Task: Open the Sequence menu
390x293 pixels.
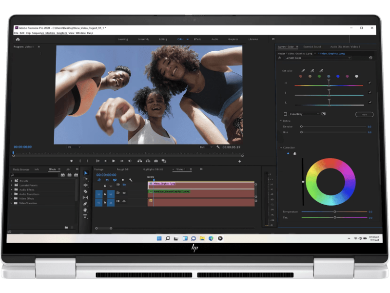Action: pyautogui.click(x=38, y=33)
